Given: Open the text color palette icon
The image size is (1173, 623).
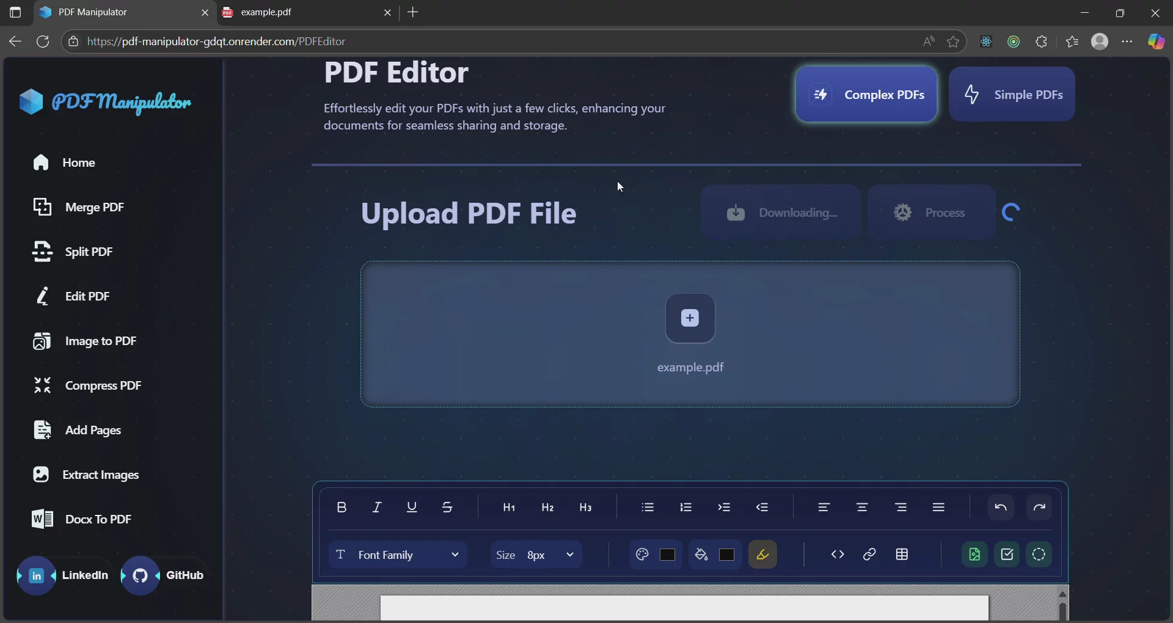Looking at the screenshot, I should pyautogui.click(x=642, y=555).
